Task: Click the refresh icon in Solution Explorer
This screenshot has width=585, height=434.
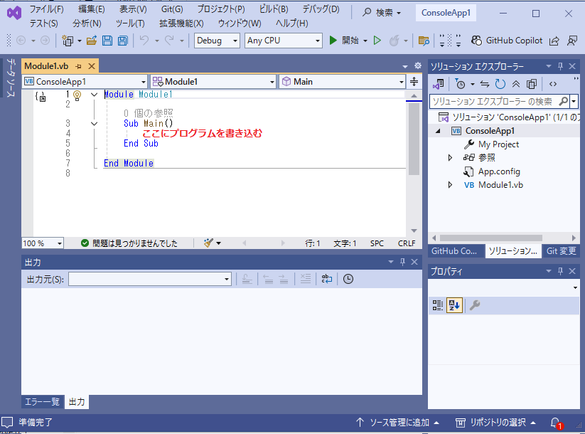Action: click(500, 84)
